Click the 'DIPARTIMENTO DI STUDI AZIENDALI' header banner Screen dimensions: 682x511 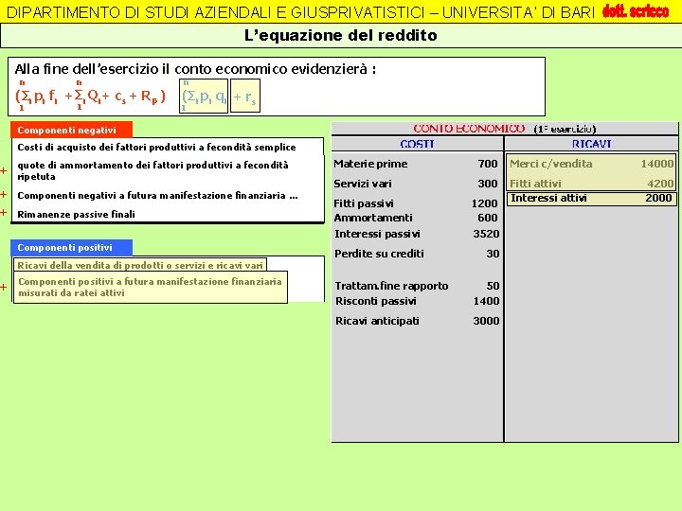pyautogui.click(x=301, y=12)
